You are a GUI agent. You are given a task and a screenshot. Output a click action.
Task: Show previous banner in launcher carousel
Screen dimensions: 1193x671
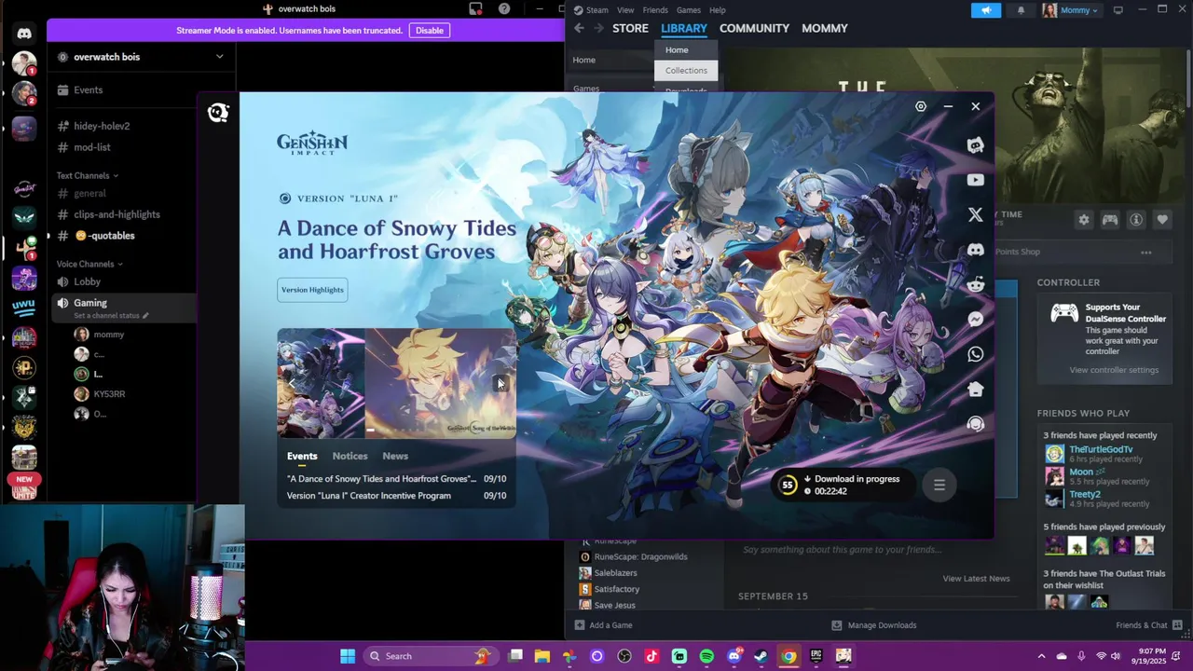[x=292, y=383]
